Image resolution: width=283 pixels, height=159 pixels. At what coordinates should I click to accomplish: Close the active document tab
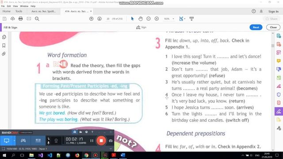tap(91, 11)
